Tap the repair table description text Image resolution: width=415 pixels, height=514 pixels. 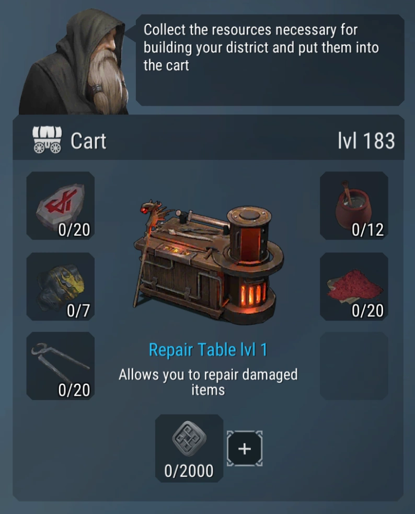(x=209, y=382)
